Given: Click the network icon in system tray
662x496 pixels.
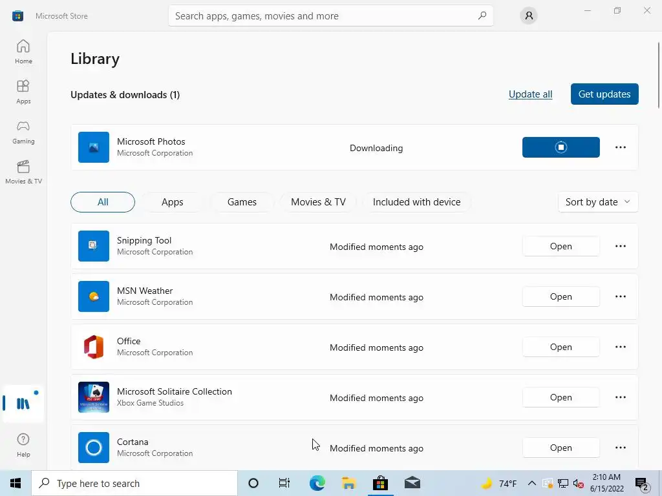Looking at the screenshot, I should pyautogui.click(x=563, y=483).
